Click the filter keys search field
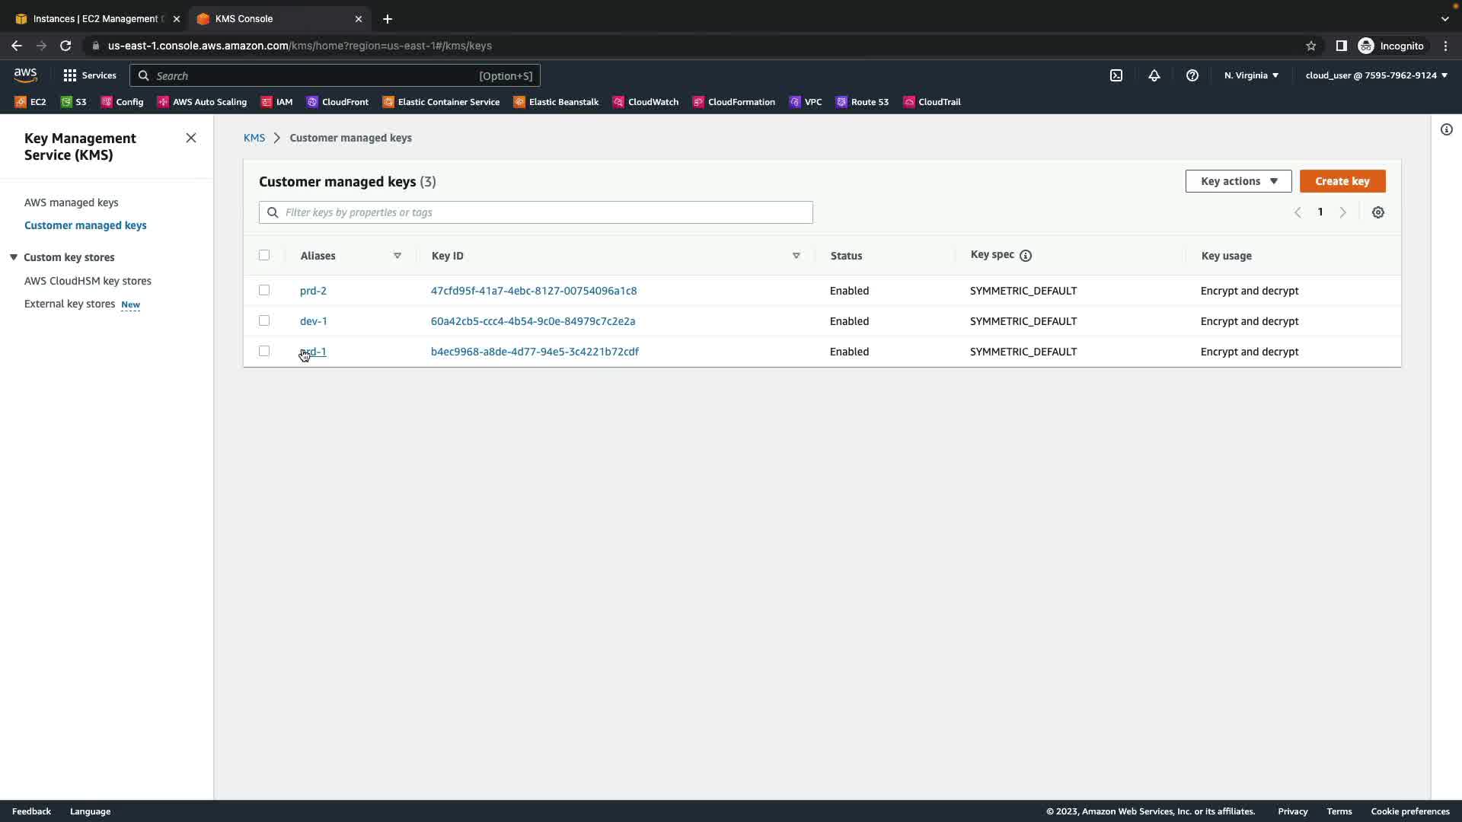The image size is (1462, 822). point(535,212)
